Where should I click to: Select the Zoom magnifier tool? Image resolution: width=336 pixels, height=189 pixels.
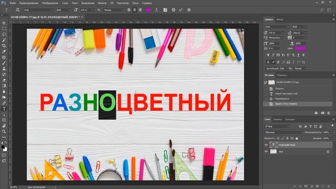pyautogui.click(x=4, y=132)
